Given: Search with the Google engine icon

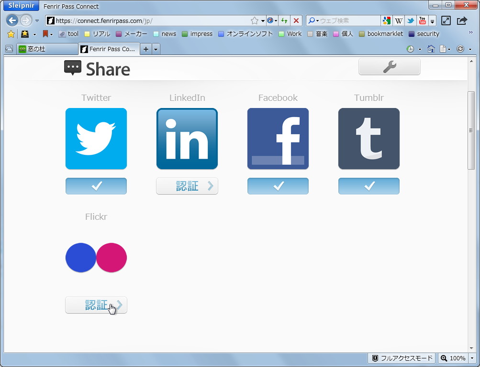Looking at the screenshot, I should coord(387,21).
